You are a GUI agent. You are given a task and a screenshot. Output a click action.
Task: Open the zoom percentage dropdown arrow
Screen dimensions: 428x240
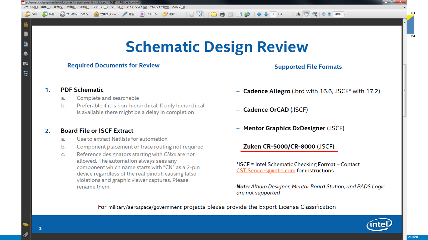click(345, 14)
